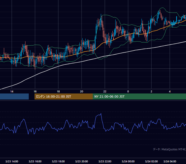
Task: Click the hour label 2 on time axis
Action: 151,92
